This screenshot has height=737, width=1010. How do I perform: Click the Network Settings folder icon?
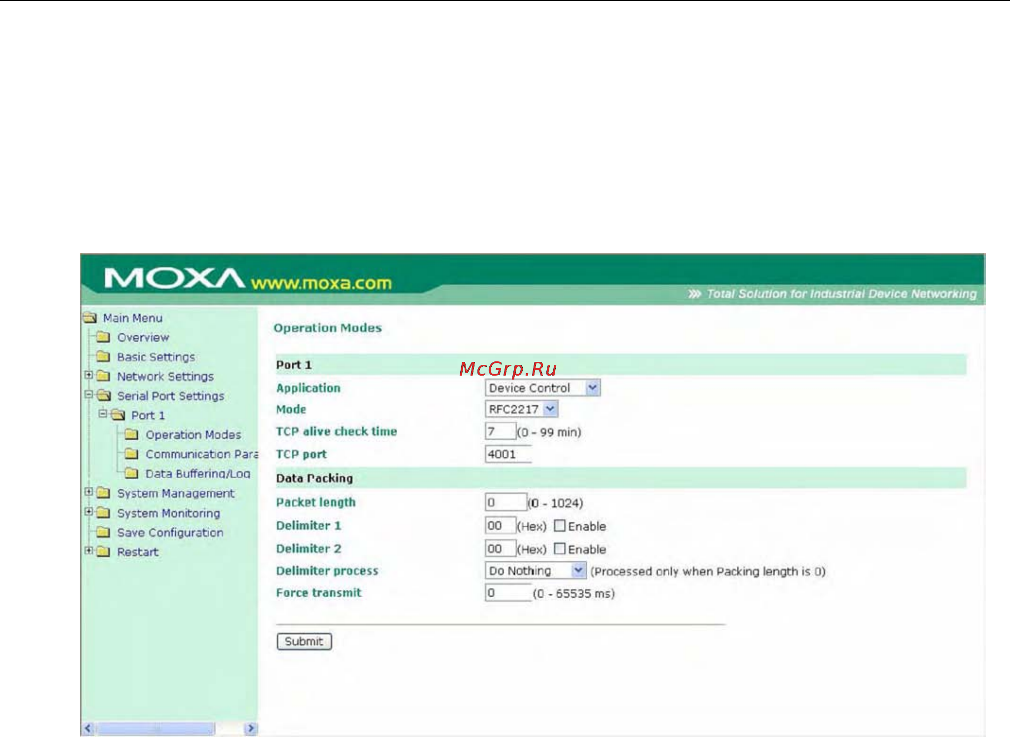103,376
